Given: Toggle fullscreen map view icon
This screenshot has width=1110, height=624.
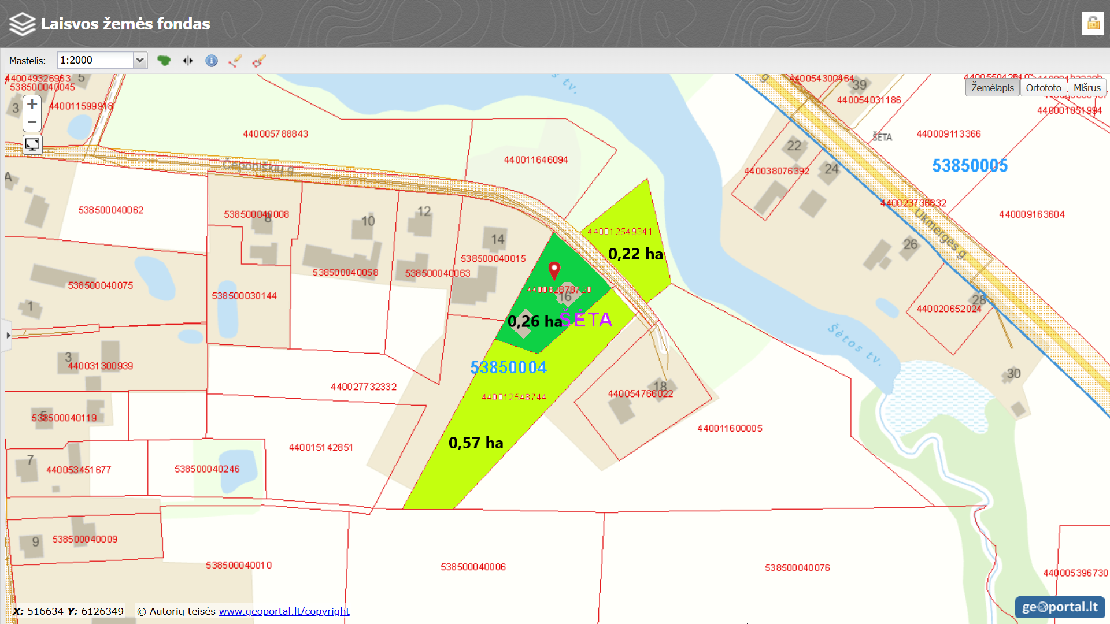Looking at the screenshot, I should point(32,144).
